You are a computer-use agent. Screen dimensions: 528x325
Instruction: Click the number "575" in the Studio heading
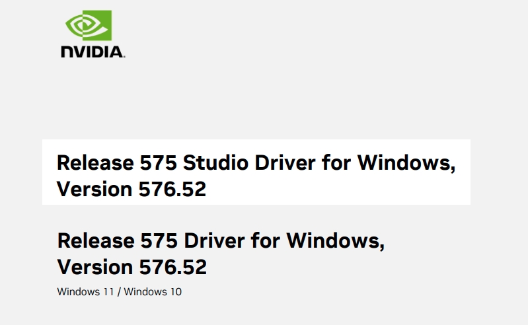click(x=158, y=163)
